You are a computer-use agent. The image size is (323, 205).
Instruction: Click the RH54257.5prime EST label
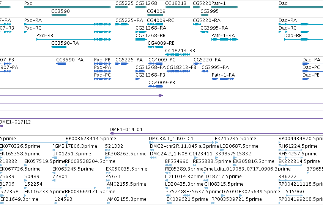[298, 154]
